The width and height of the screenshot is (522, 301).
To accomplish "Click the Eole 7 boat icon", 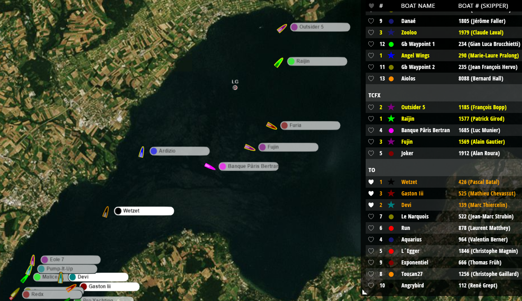I will click(32, 260).
